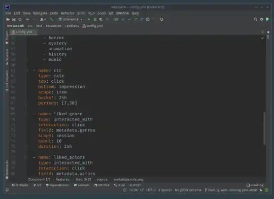Open the TODO tool window
274x199 pixels.
pyautogui.click(x=135, y=185)
